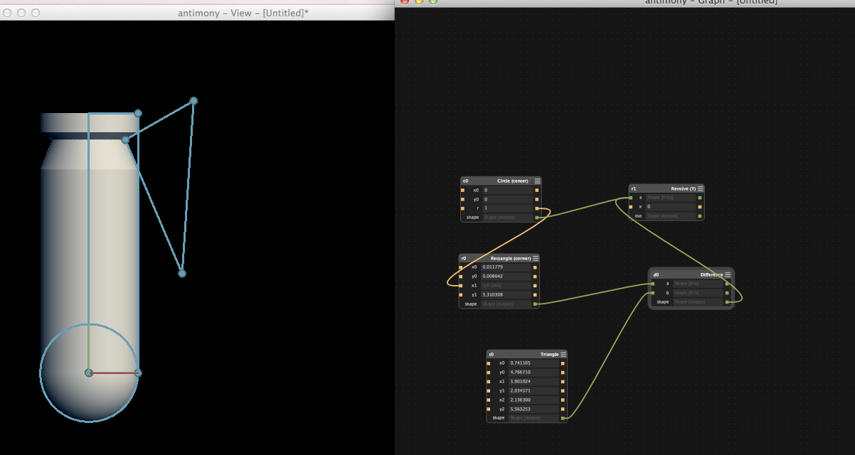Viewport: 855px width, 455px height.
Task: Edit the Circle x0 value field
Action: coord(507,191)
